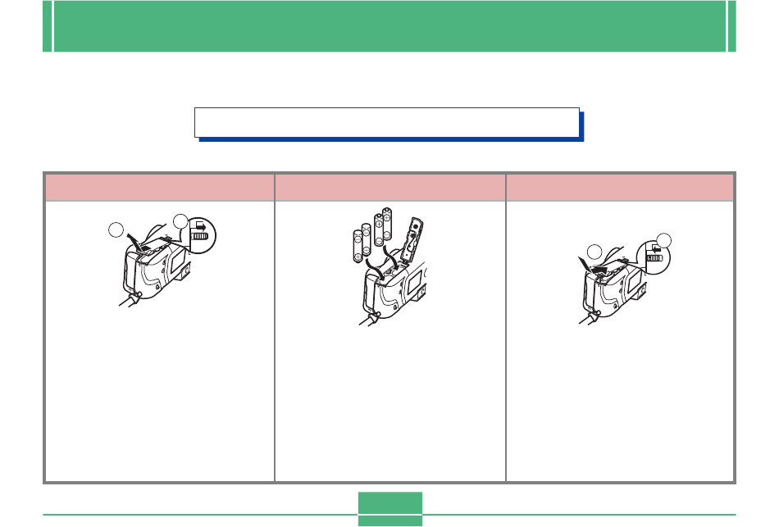Viewport: 779px width, 527px height.
Task: Select the four AA batteries drawing
Action: (x=372, y=234)
